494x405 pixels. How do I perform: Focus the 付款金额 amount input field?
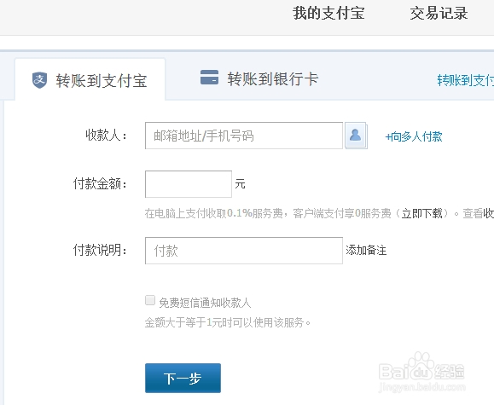click(x=189, y=184)
